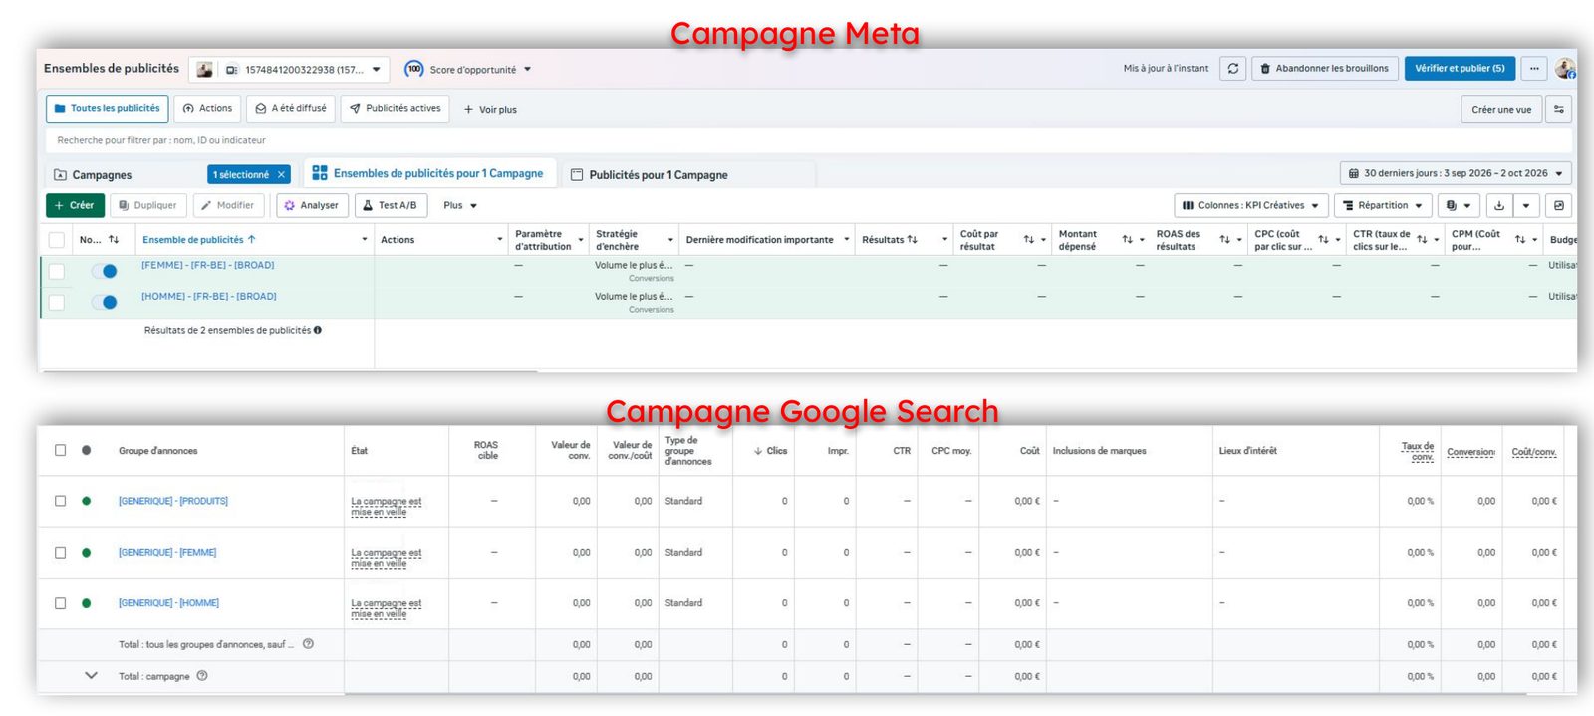Click the Créer une vue button

click(1501, 109)
